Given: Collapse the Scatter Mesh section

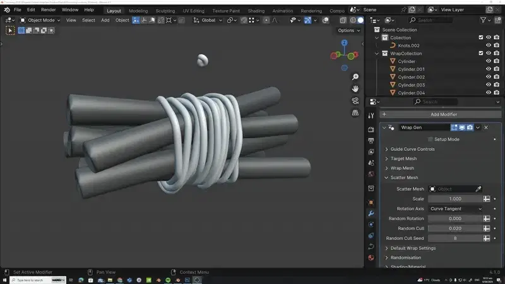Looking at the screenshot, I should 404,177.
